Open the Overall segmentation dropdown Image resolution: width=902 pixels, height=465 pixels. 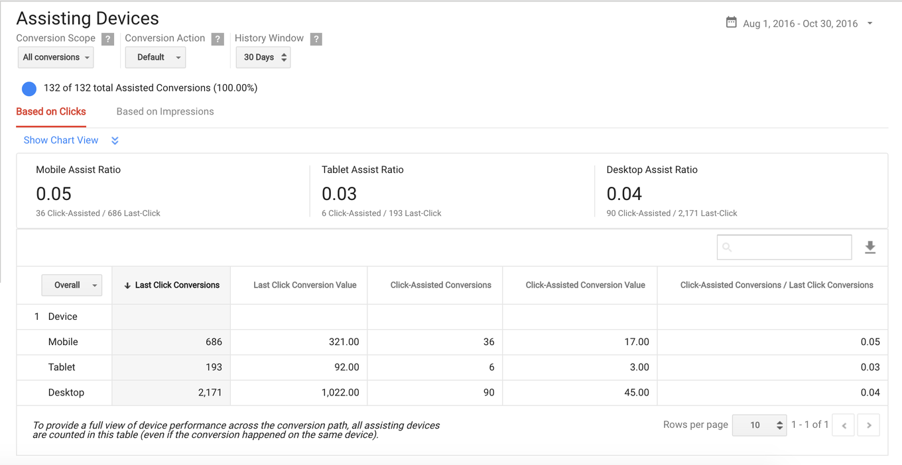tap(72, 285)
